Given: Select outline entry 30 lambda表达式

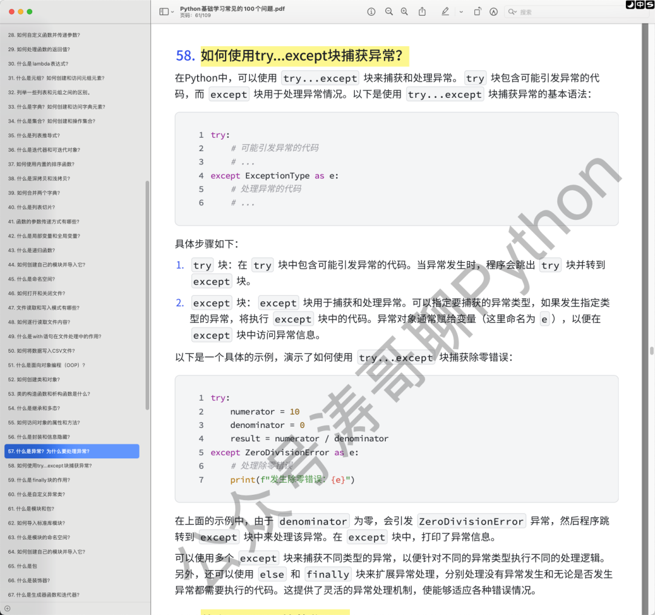Looking at the screenshot, I should 38,64.
